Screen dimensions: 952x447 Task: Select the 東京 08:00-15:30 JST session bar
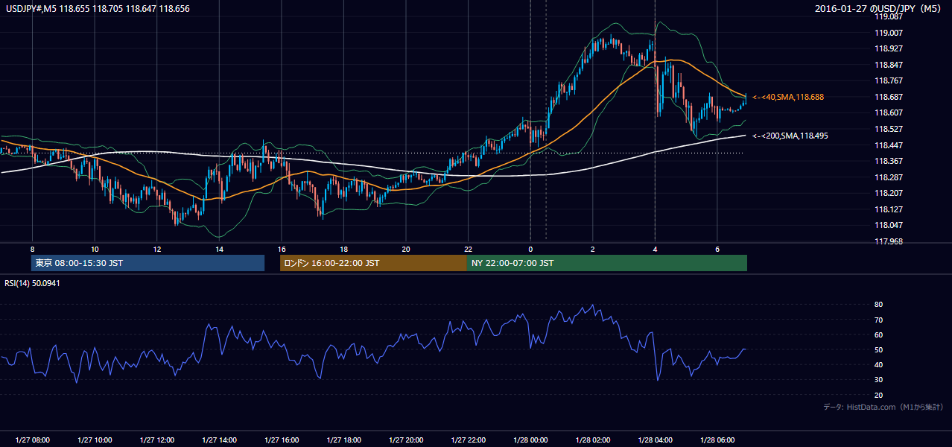pos(148,263)
